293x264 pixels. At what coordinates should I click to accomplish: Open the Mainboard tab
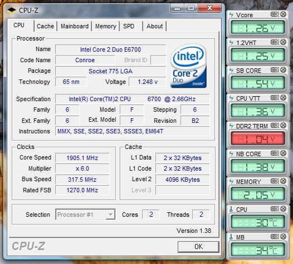pyautogui.click(x=75, y=26)
